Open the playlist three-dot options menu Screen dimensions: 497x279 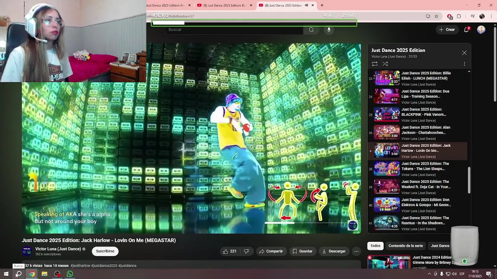coord(464,64)
